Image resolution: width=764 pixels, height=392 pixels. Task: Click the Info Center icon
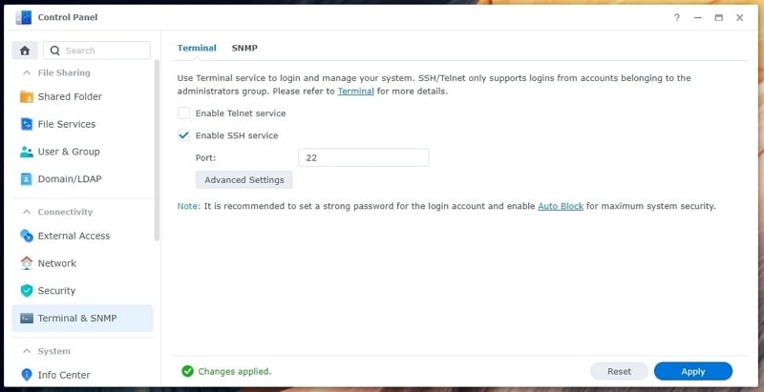[27, 375]
